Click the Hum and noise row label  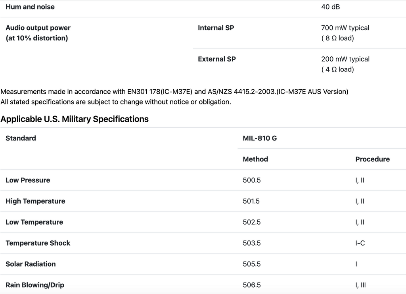30,7
